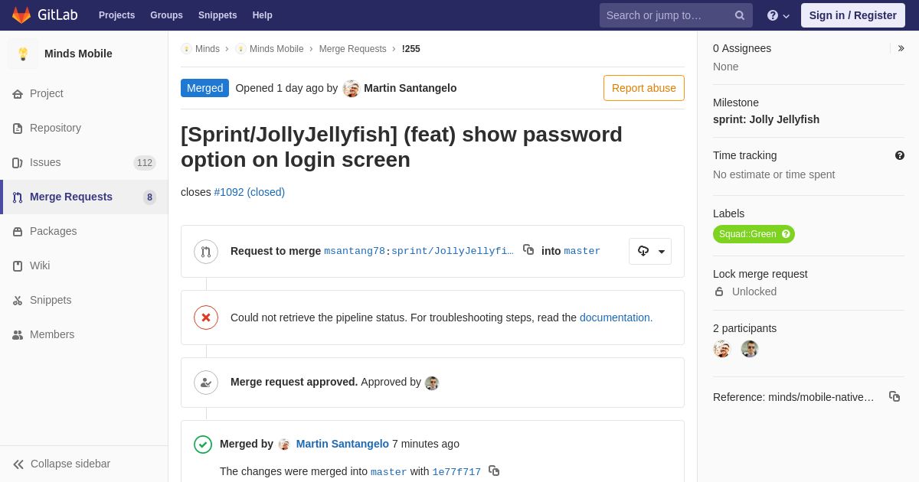Click the Sign in / Register button
The image size is (919, 482).
853,15
